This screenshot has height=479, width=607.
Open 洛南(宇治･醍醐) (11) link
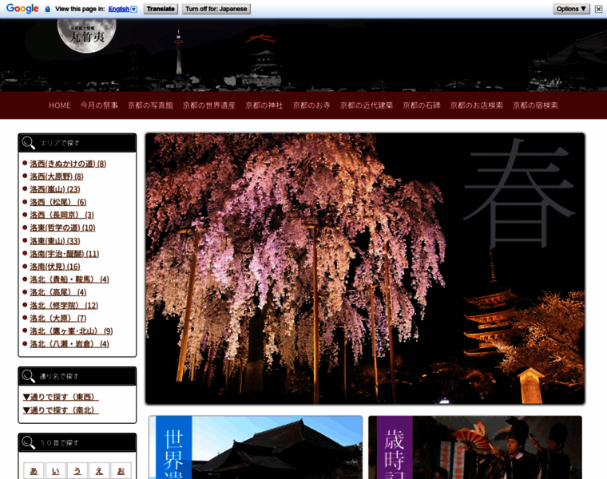point(65,254)
